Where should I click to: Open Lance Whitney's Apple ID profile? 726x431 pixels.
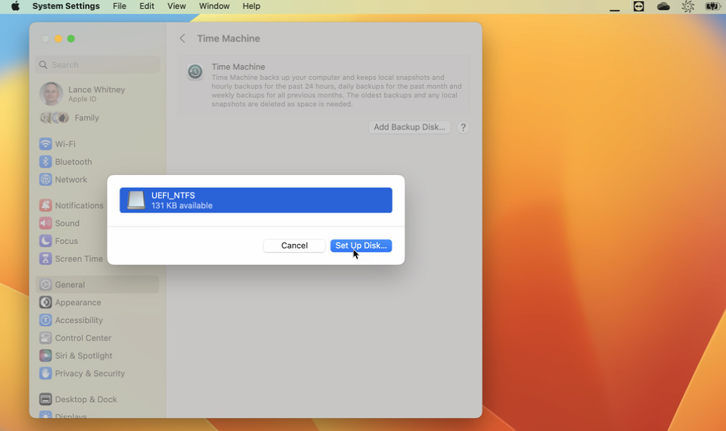pos(97,94)
